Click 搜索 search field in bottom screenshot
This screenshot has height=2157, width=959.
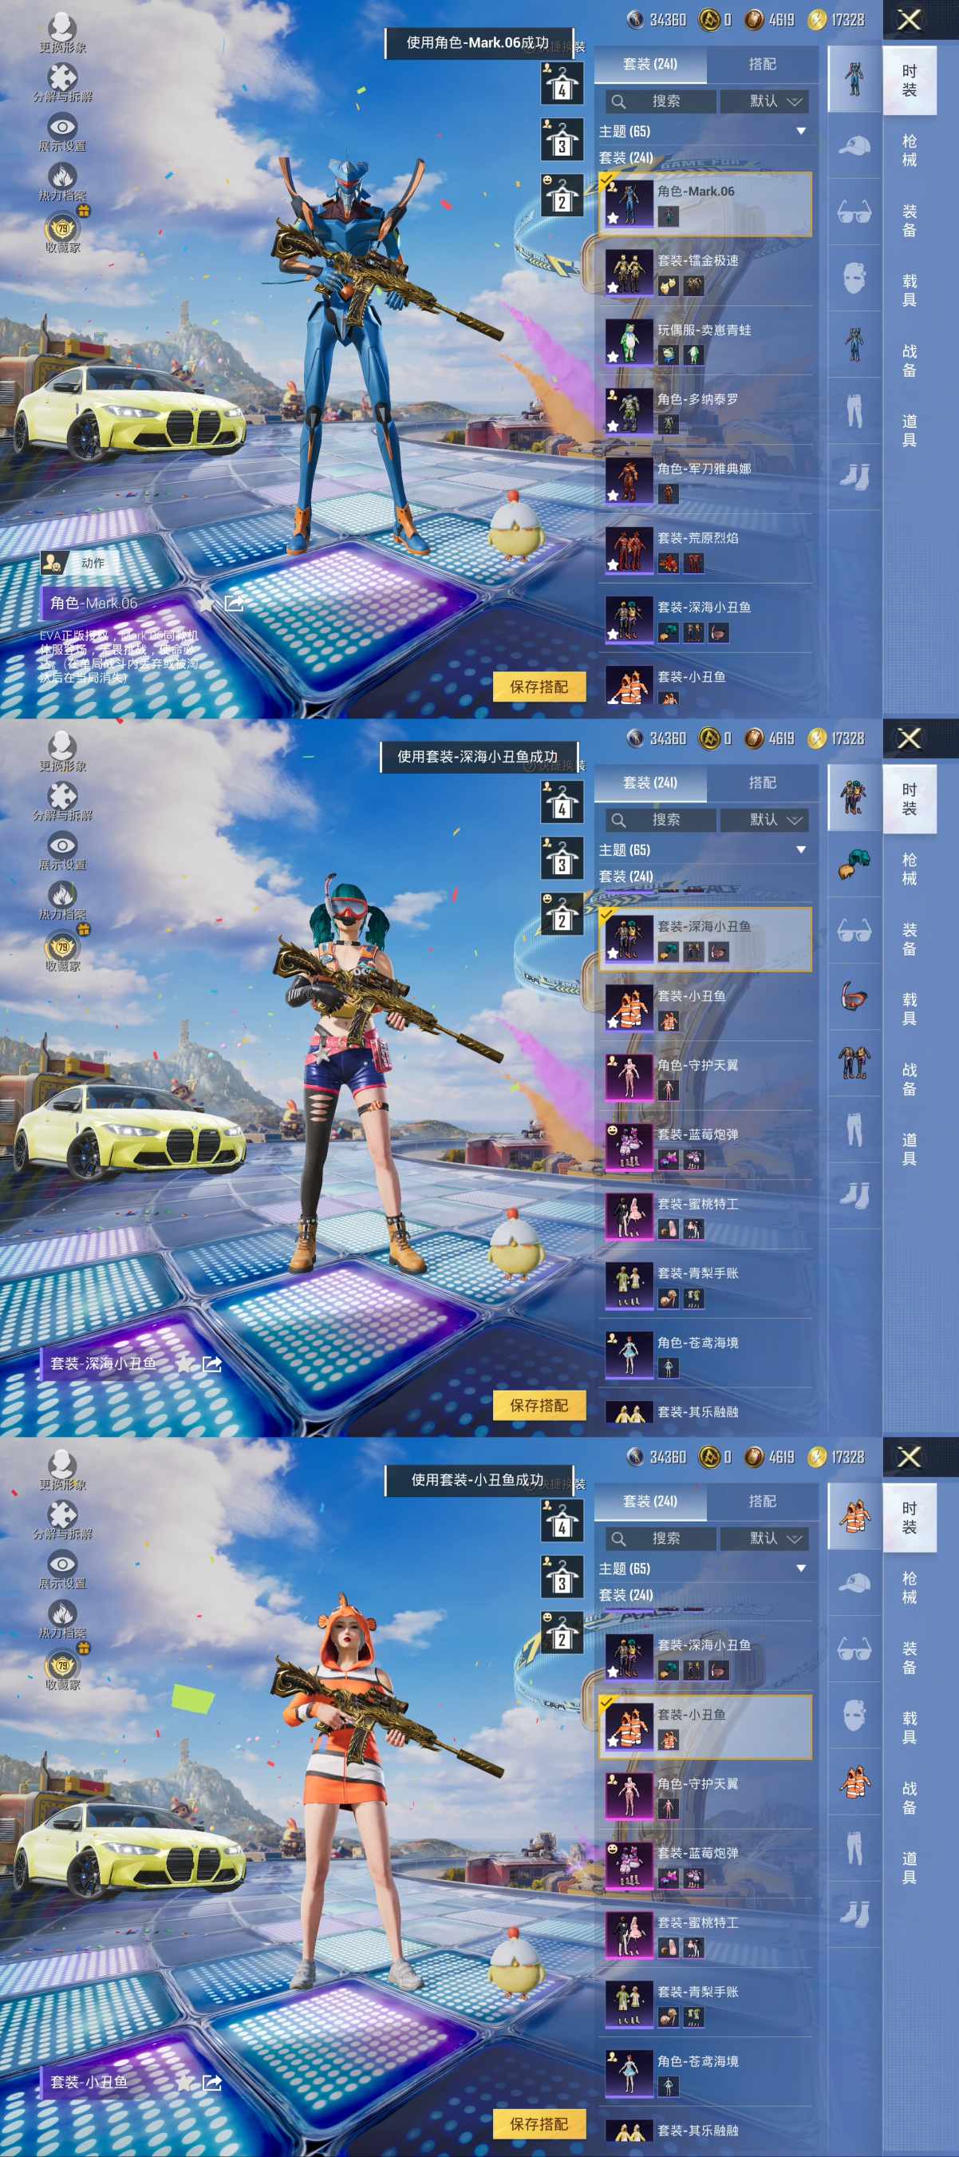pos(661,1538)
